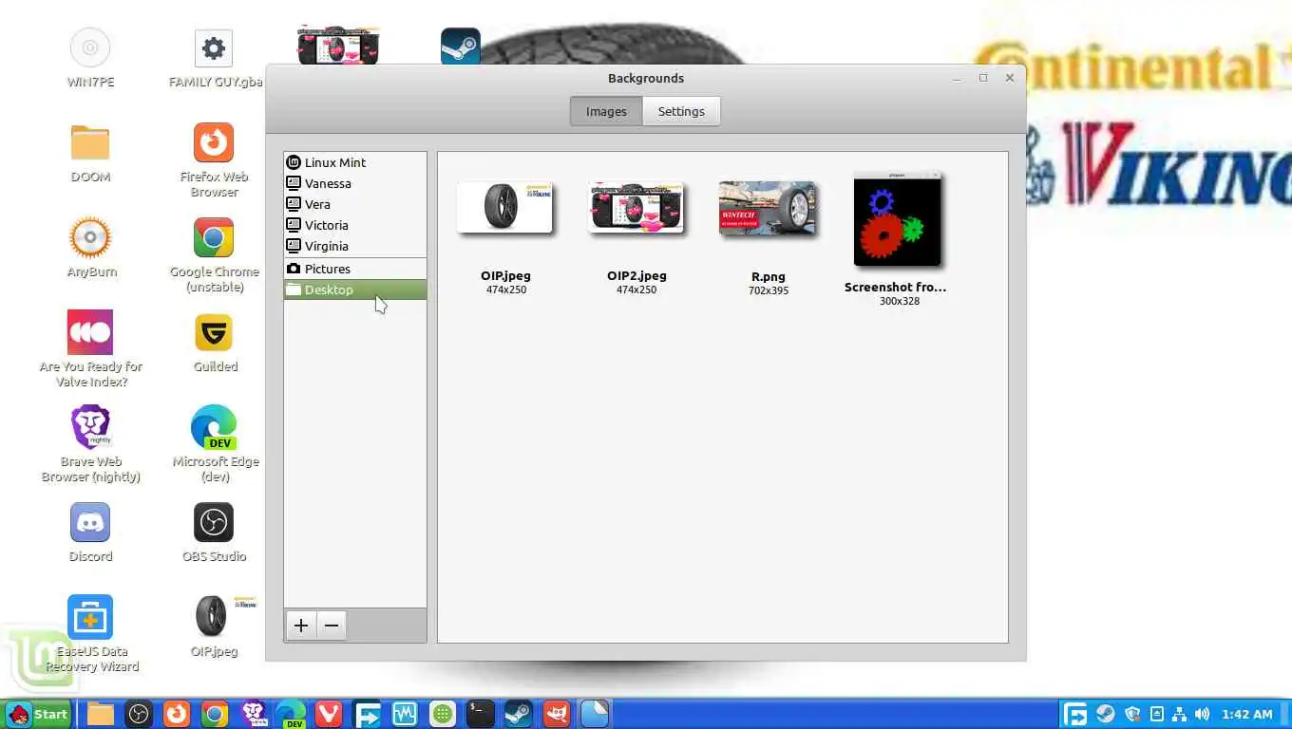The width and height of the screenshot is (1292, 729).
Task: Open the volume tray icon
Action: 1203,714
